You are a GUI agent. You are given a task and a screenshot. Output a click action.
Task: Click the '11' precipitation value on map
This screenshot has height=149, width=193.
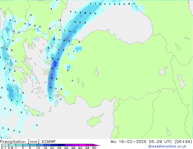[x=51, y=88]
